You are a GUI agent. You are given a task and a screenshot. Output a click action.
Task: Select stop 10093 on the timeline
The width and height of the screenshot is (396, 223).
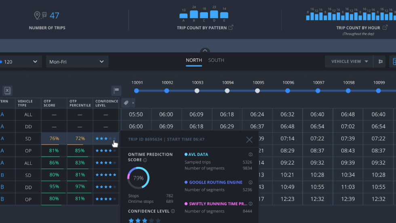point(197,91)
